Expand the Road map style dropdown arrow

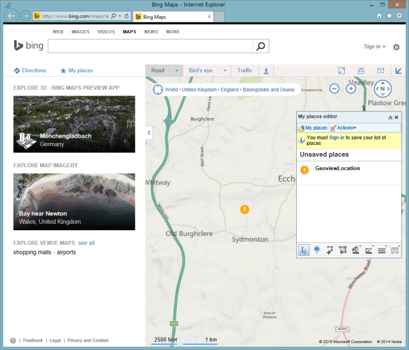pyautogui.click(x=177, y=71)
